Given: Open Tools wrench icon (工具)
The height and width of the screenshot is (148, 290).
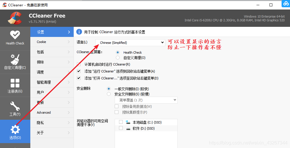Looking at the screenshot, I should (x=15, y=106).
